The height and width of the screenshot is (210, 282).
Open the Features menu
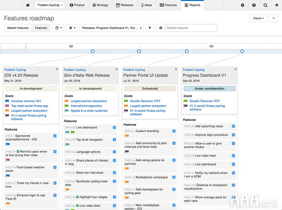pos(168,5)
